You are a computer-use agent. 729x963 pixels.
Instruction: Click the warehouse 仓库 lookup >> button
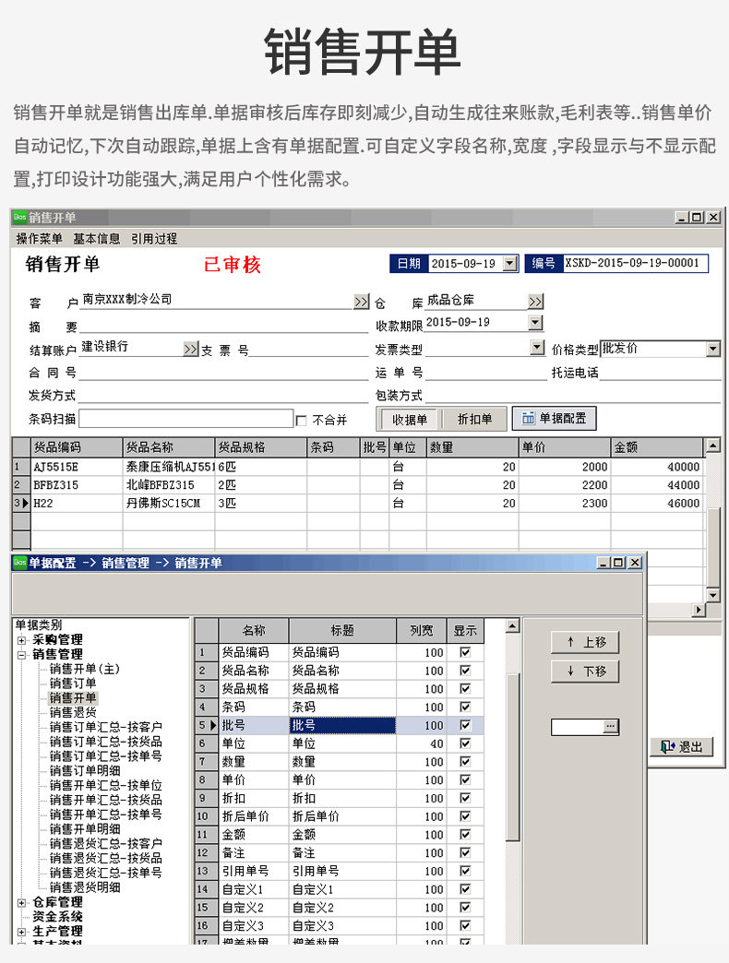[x=535, y=302]
